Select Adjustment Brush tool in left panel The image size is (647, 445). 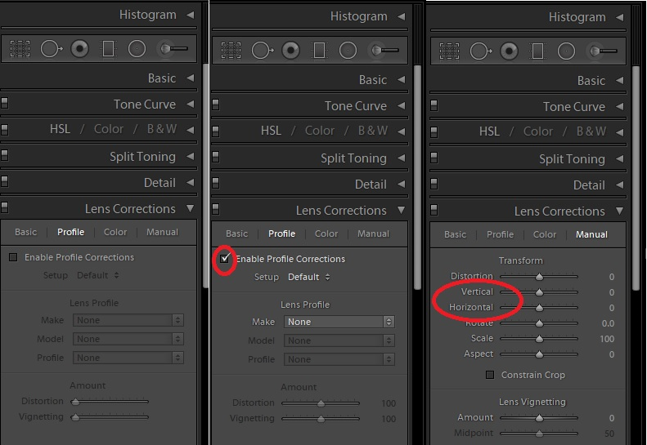coord(173,49)
